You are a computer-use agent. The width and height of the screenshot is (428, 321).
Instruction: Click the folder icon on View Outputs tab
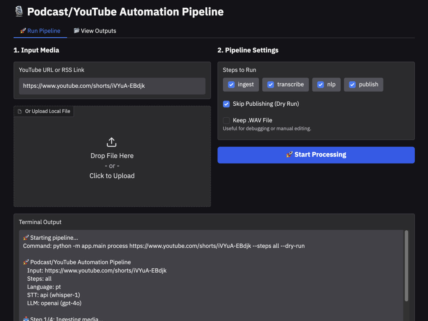pyautogui.click(x=77, y=30)
